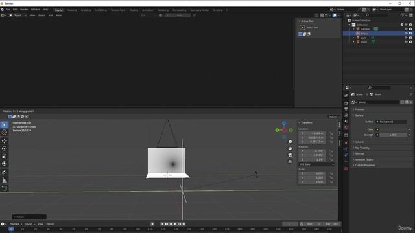Open the timeline Playback menu button

coord(16,224)
